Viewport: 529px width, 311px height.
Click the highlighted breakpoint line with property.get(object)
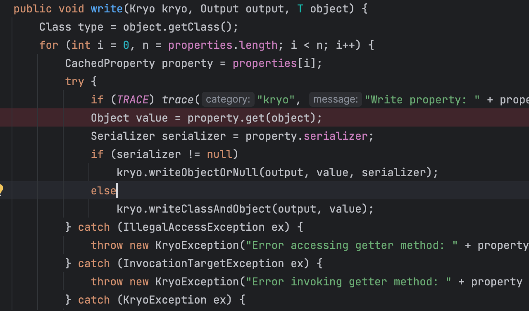tap(206, 118)
